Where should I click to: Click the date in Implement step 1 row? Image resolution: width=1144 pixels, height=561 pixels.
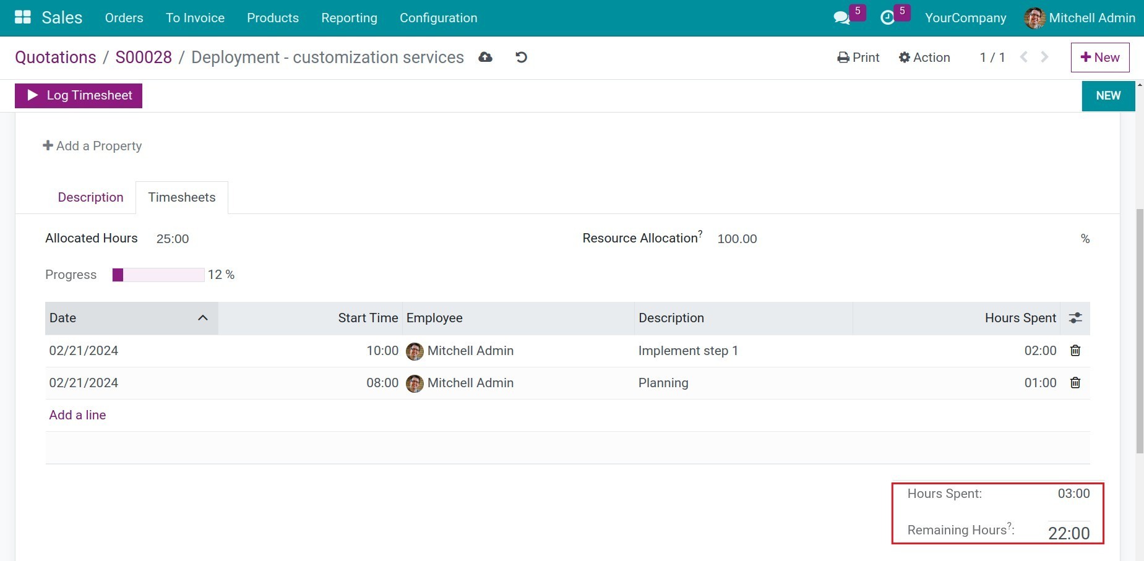84,351
